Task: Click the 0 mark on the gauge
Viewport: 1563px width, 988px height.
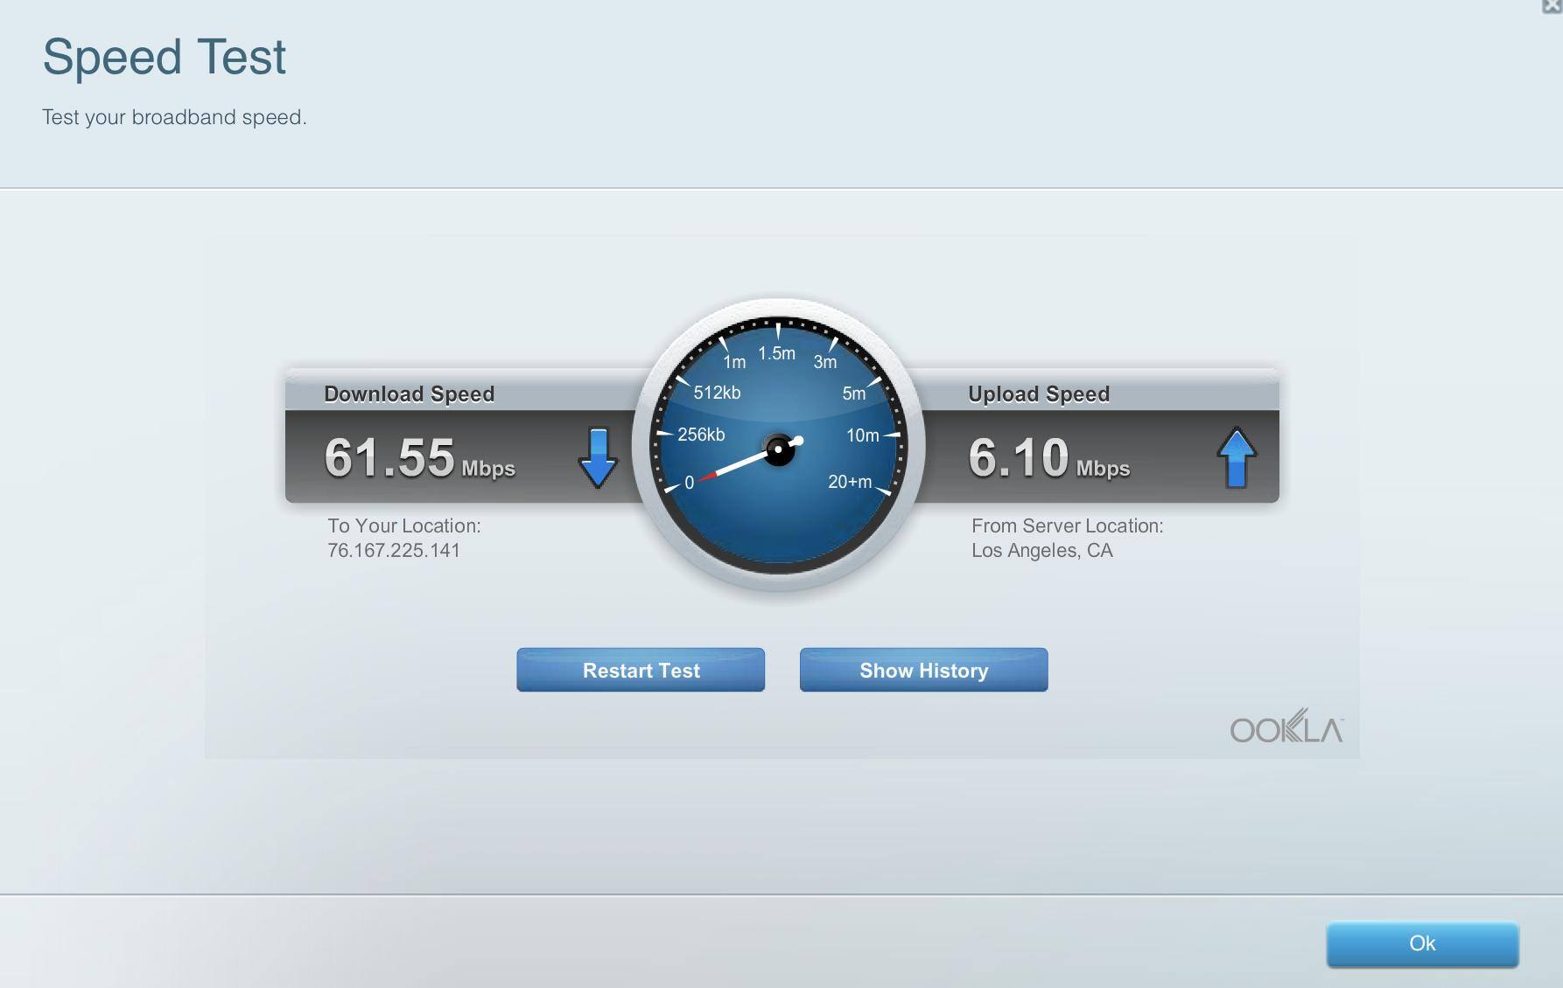Action: pos(690,483)
